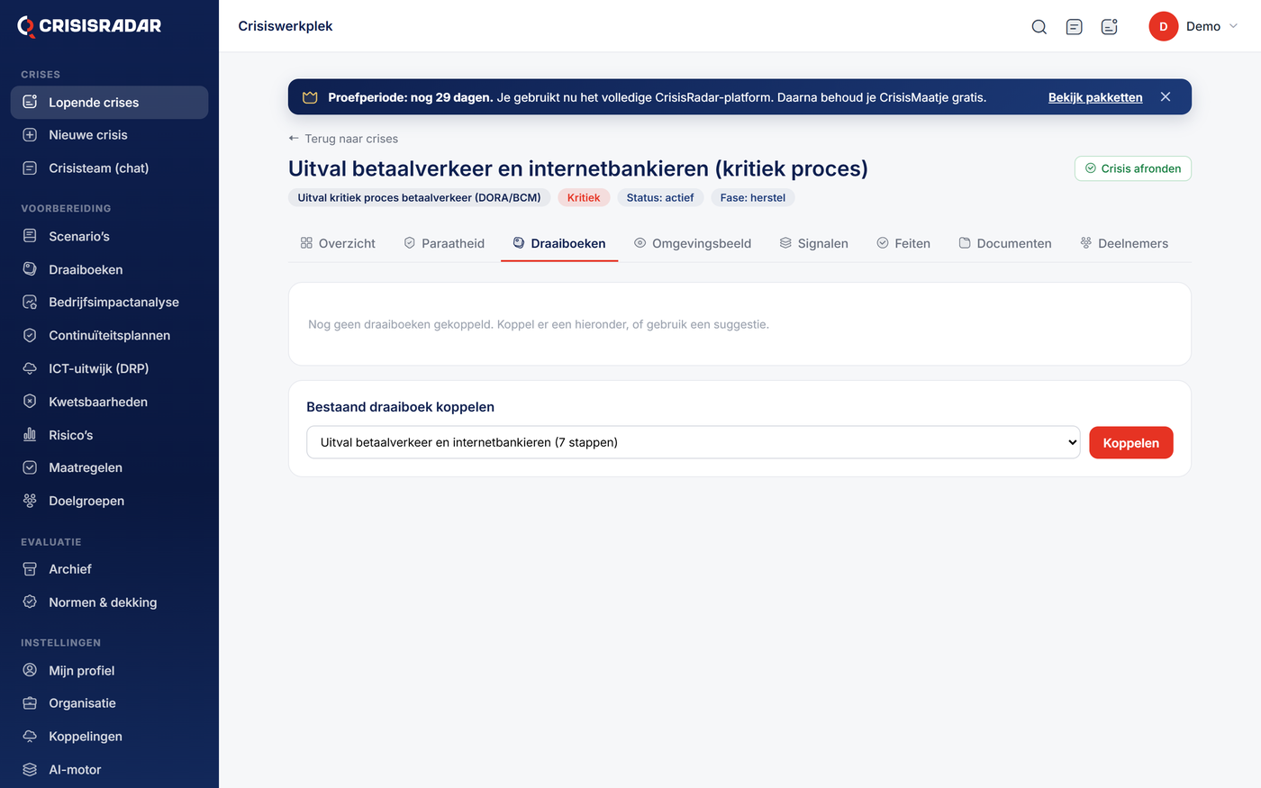Open the Documenten tab

pos(1005,243)
